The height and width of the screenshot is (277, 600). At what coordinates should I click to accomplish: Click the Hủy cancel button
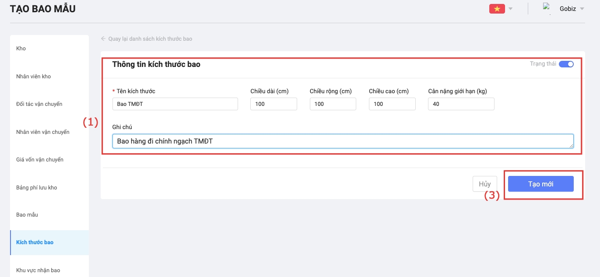pyautogui.click(x=484, y=184)
